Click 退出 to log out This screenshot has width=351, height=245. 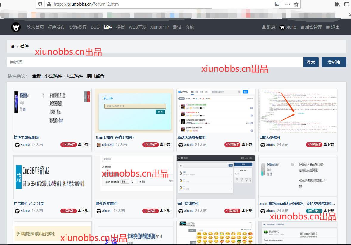[333, 27]
